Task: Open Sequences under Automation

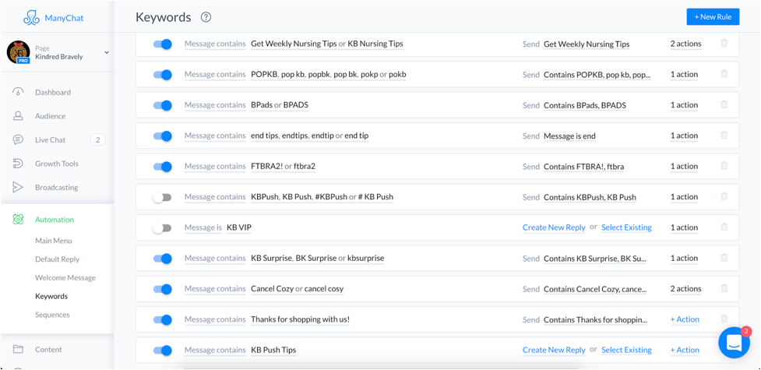Action: click(52, 315)
